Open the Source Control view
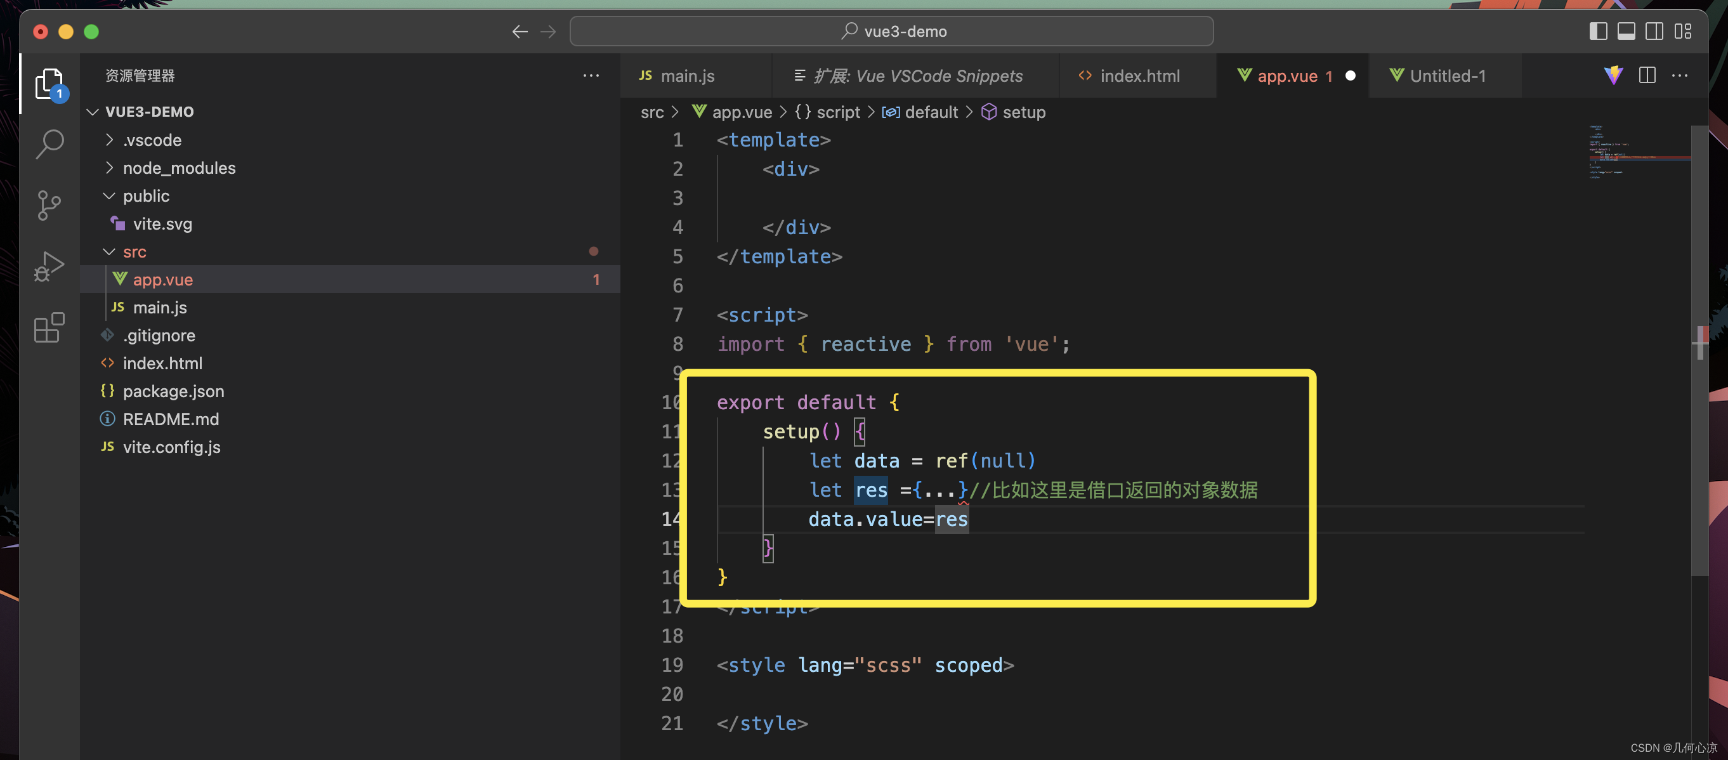The width and height of the screenshot is (1728, 760). pos(49,206)
